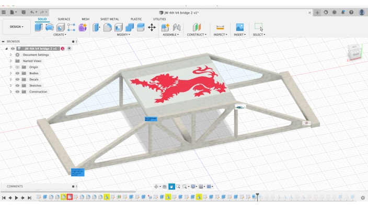Switch to the SOLID tab
Viewport: 368px width, 207px height.
coord(42,19)
